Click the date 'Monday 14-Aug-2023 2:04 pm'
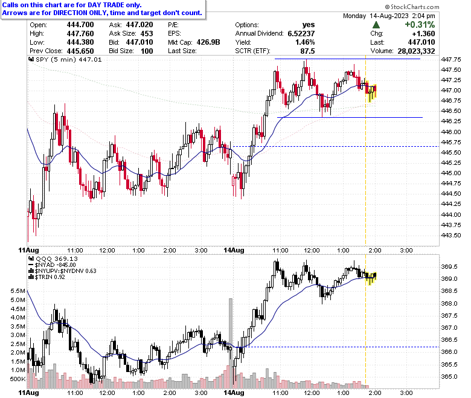The height and width of the screenshot is (398, 471). pos(389,16)
